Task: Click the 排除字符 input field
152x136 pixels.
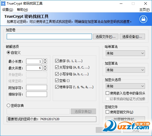Action: click(x=37, y=94)
